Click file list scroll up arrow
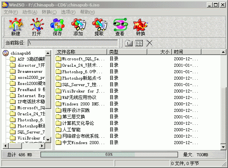This screenshot has height=168, width=228. pos(223,52)
